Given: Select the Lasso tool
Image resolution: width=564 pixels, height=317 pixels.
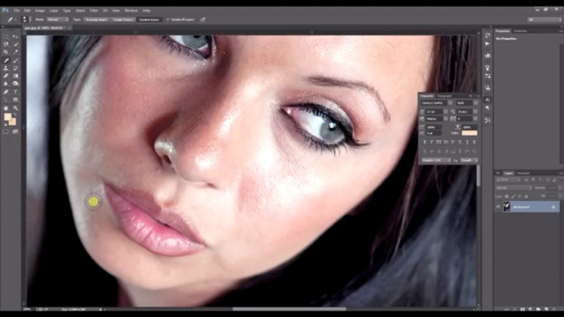Looking at the screenshot, I should tap(6, 44).
